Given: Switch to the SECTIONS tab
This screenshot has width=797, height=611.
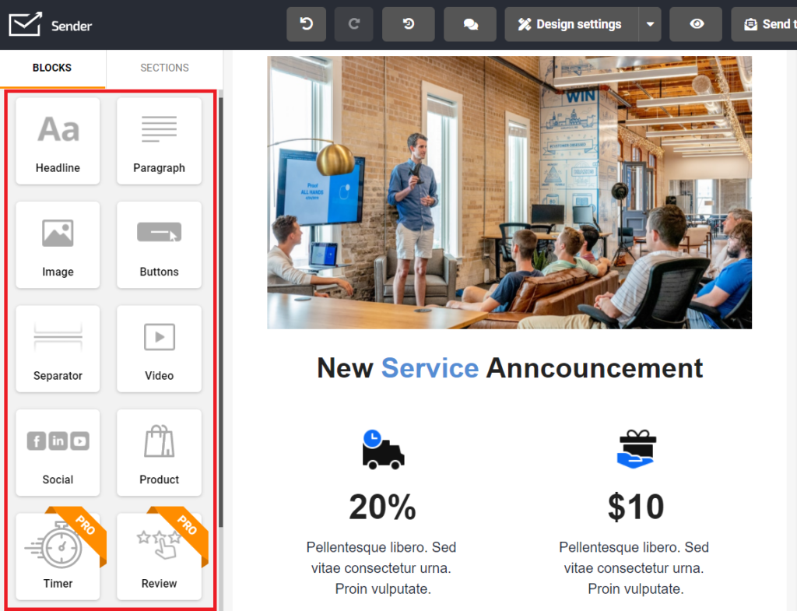Looking at the screenshot, I should (164, 68).
